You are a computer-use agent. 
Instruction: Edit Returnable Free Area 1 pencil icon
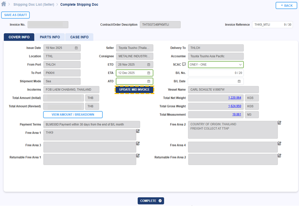(138, 156)
